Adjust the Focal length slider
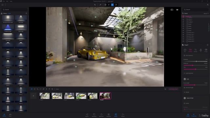The image size is (210, 118). (196, 85)
